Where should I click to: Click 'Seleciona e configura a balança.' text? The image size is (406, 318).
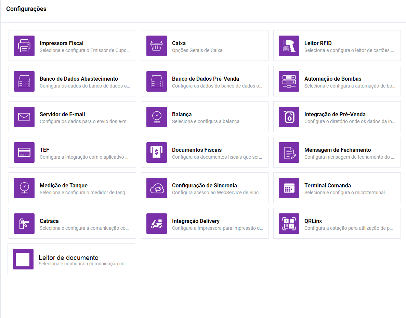point(206,121)
